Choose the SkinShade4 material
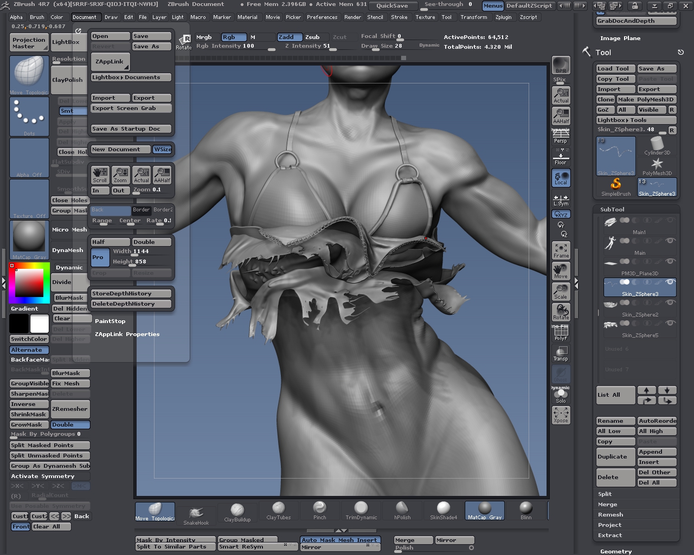This screenshot has width=694, height=555. [444, 511]
